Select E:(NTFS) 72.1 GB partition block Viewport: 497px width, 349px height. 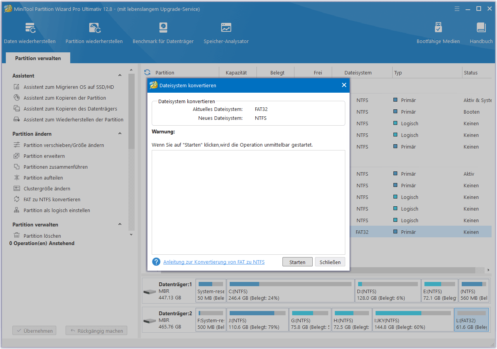tap(440, 291)
